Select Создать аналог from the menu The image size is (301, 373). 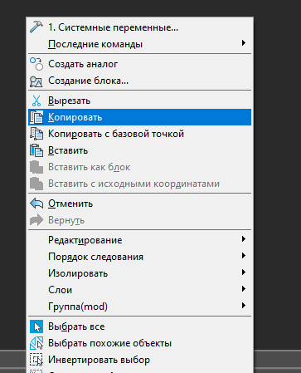(x=139, y=64)
